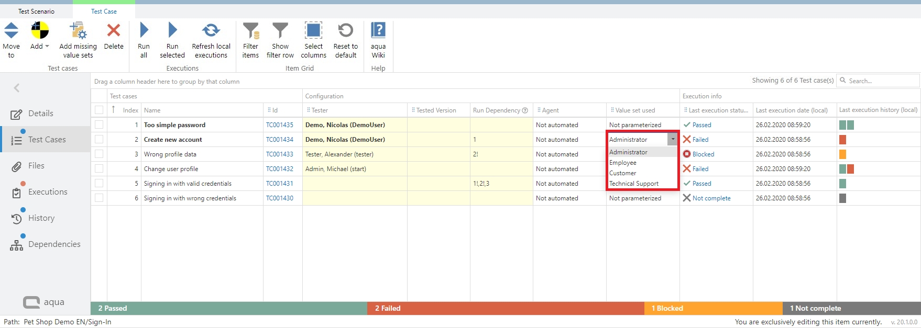Tick checkbox for Too simple password row
Viewport: 921px width, 328px height.
click(99, 125)
